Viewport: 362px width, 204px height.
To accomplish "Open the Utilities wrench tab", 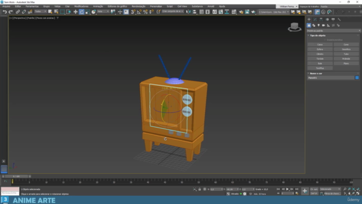I will (339, 19).
